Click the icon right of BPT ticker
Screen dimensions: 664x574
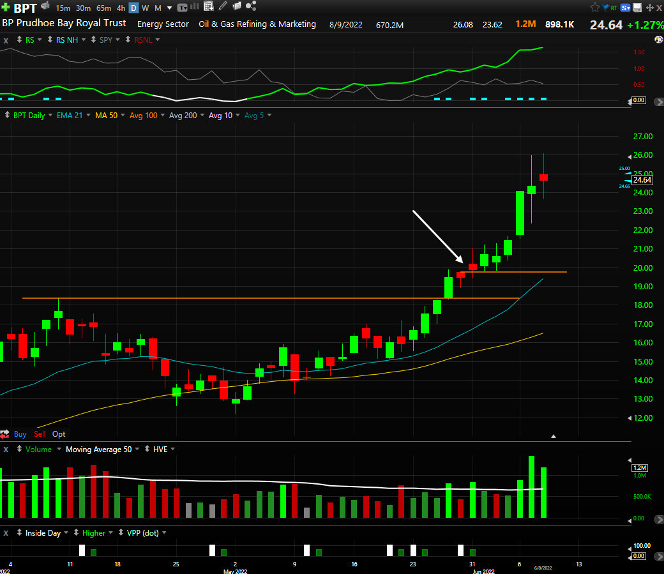click(x=45, y=6)
